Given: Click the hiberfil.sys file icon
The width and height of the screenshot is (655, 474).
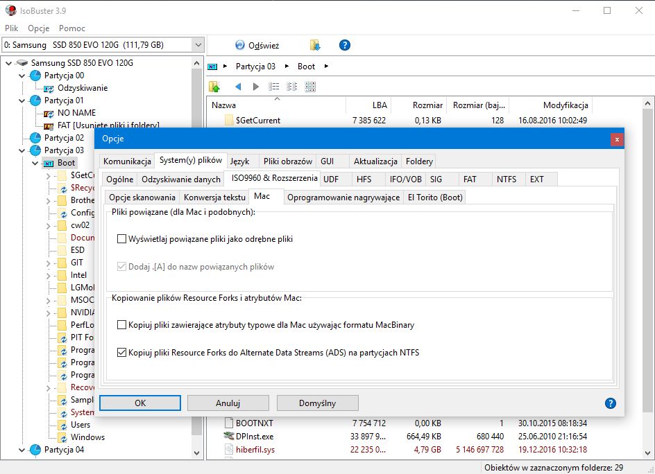Looking at the screenshot, I should [228, 449].
